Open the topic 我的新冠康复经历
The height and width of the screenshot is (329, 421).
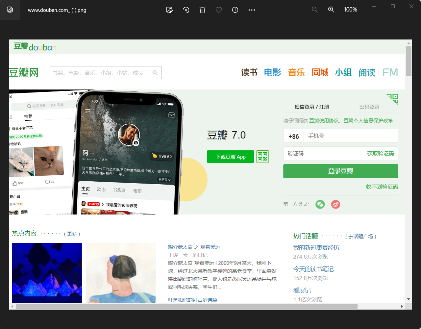(316, 247)
